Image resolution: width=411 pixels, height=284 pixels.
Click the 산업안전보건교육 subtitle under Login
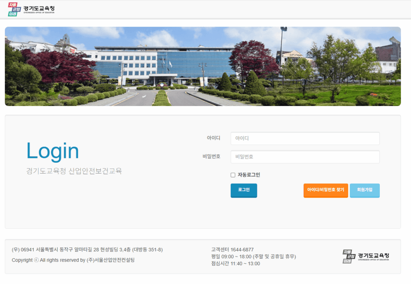click(x=74, y=171)
